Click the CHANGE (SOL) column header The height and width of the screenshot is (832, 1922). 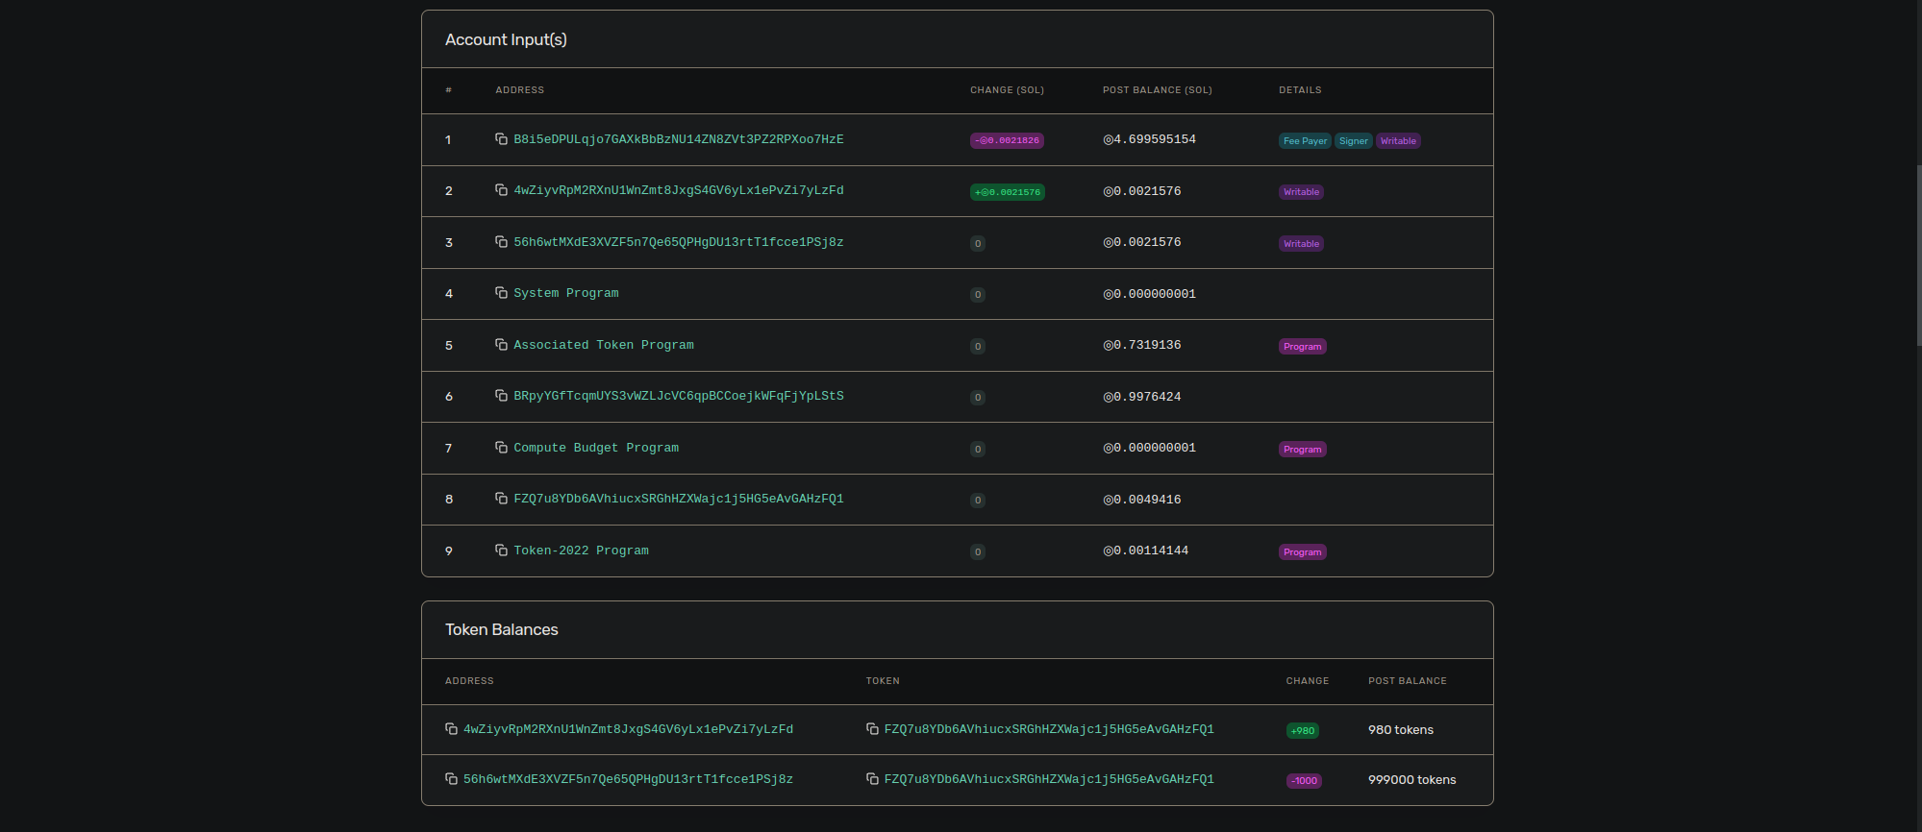(1007, 90)
